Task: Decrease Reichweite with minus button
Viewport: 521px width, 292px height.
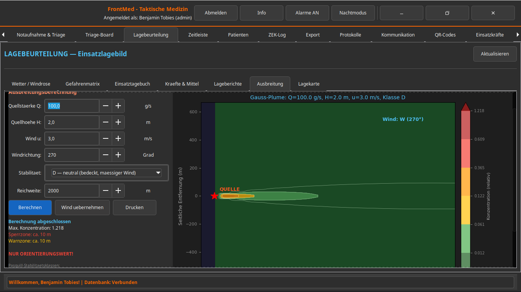Action: pos(106,191)
